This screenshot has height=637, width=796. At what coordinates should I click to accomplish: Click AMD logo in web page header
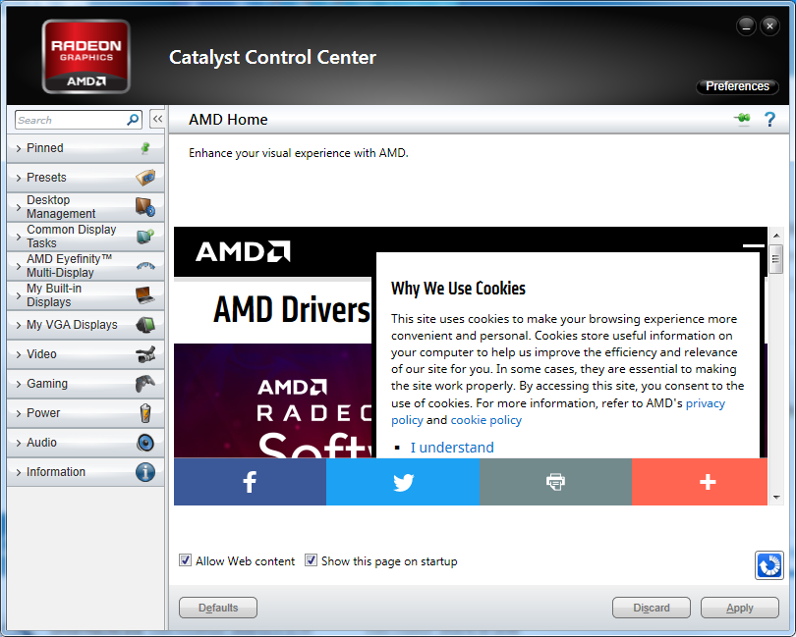(243, 251)
